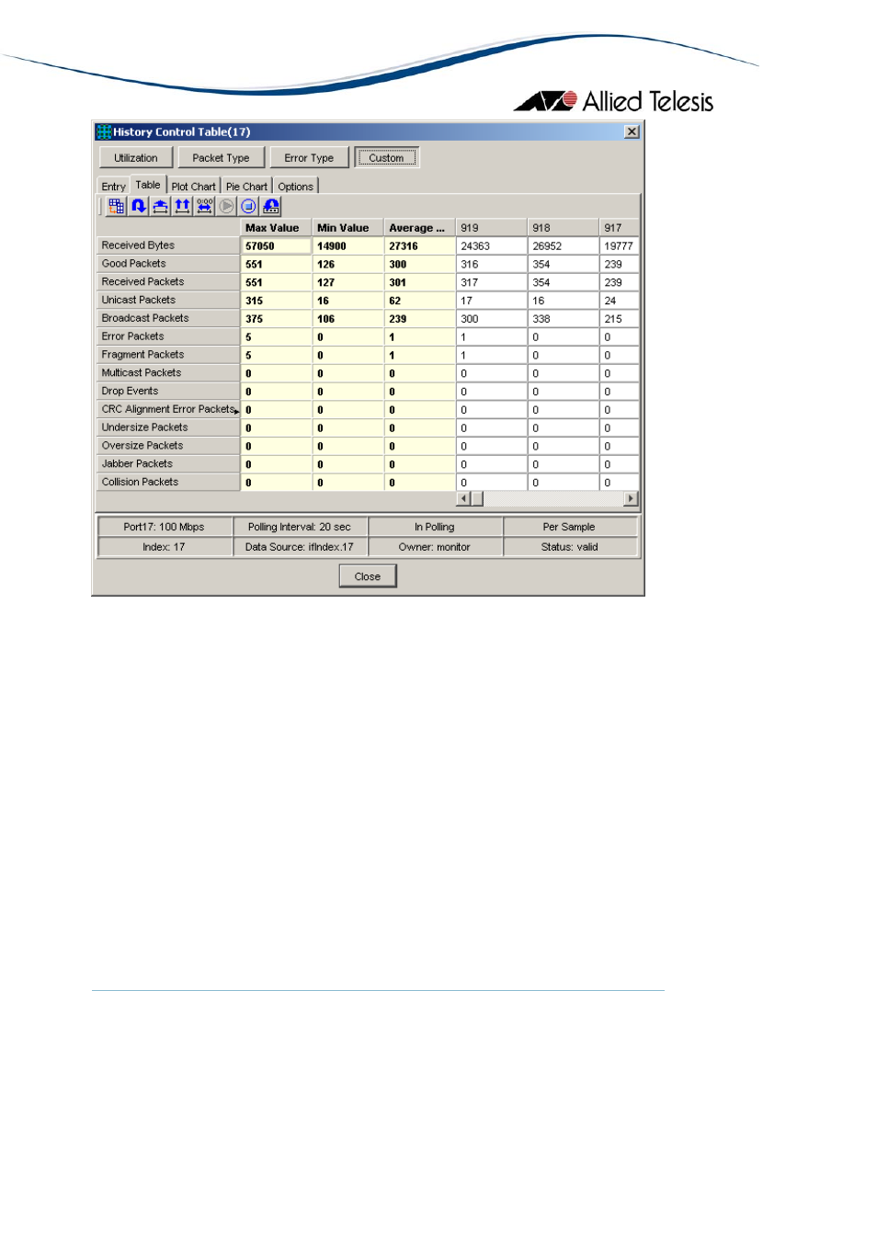Click the 919 sample column header
The width and height of the screenshot is (877, 1241).
(491, 228)
